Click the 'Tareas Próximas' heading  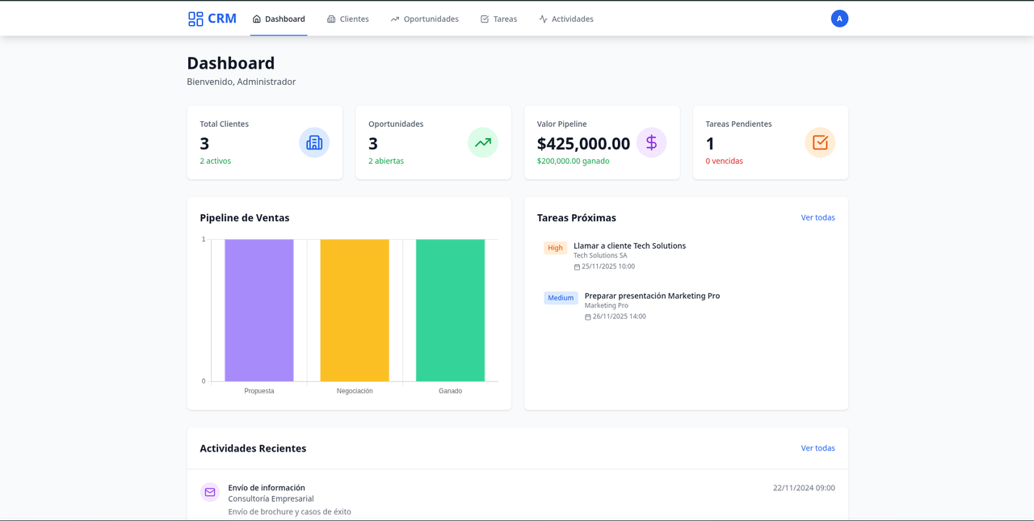(577, 218)
